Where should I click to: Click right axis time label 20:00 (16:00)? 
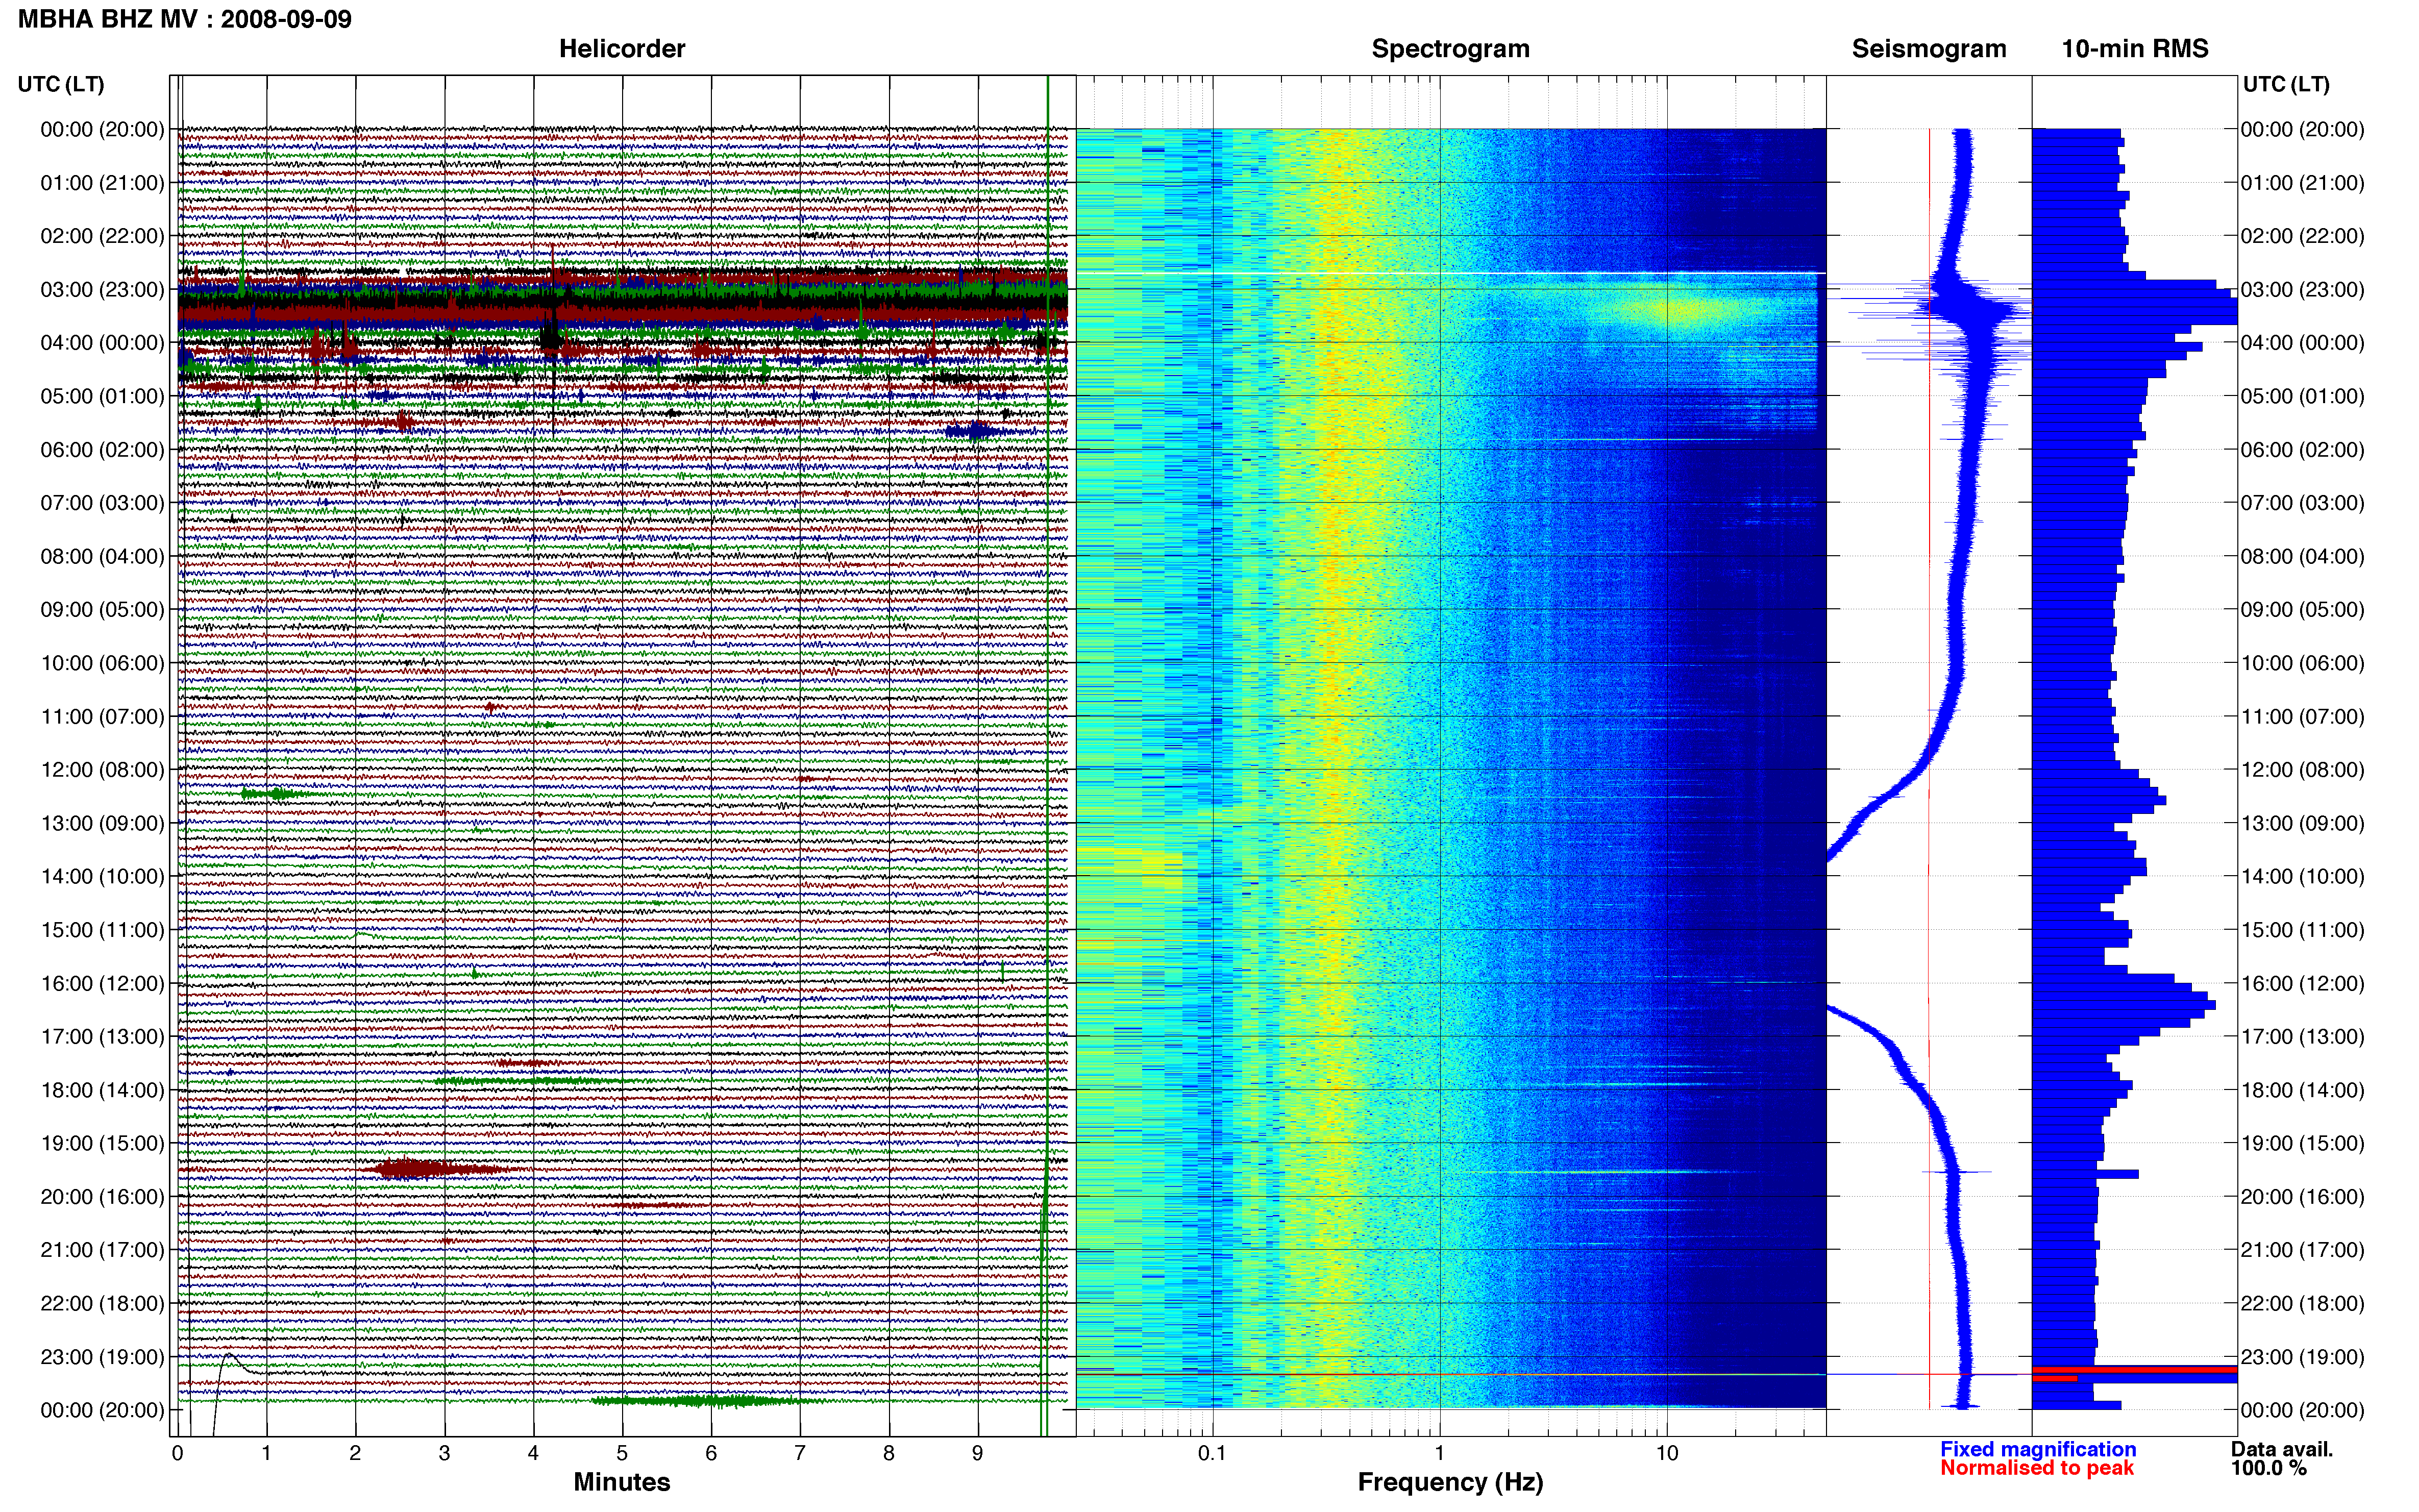pyautogui.click(x=2303, y=1197)
